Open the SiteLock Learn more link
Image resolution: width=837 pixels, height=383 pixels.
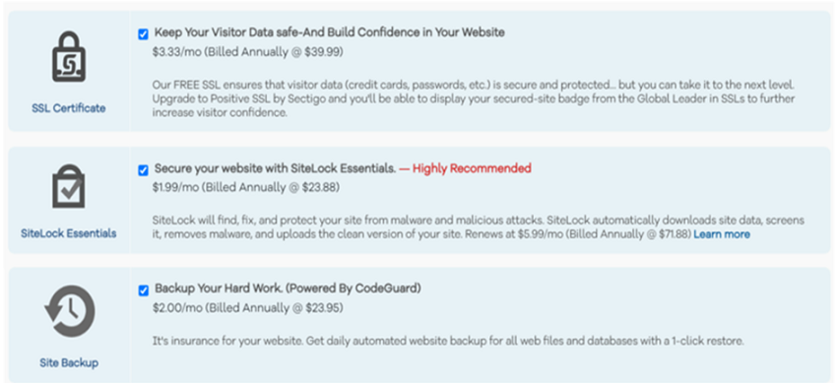coord(722,234)
